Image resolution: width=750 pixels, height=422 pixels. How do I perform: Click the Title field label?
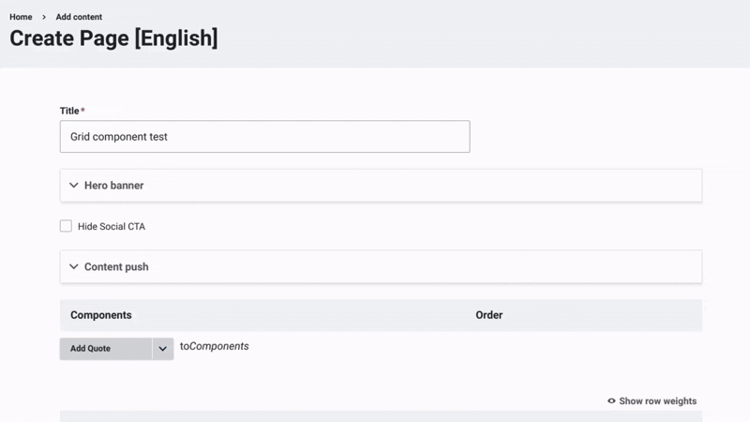(x=69, y=111)
